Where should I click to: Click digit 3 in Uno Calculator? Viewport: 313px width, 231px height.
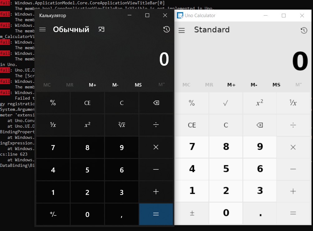point(260,191)
